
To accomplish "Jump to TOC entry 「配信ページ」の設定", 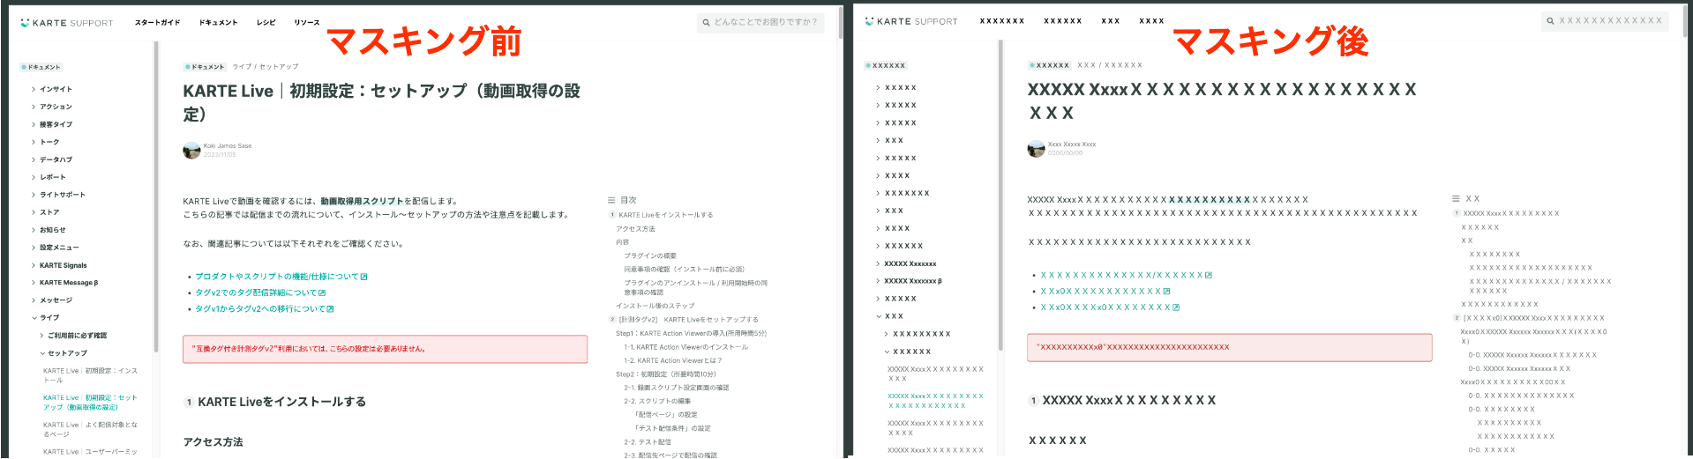I will coord(664,415).
